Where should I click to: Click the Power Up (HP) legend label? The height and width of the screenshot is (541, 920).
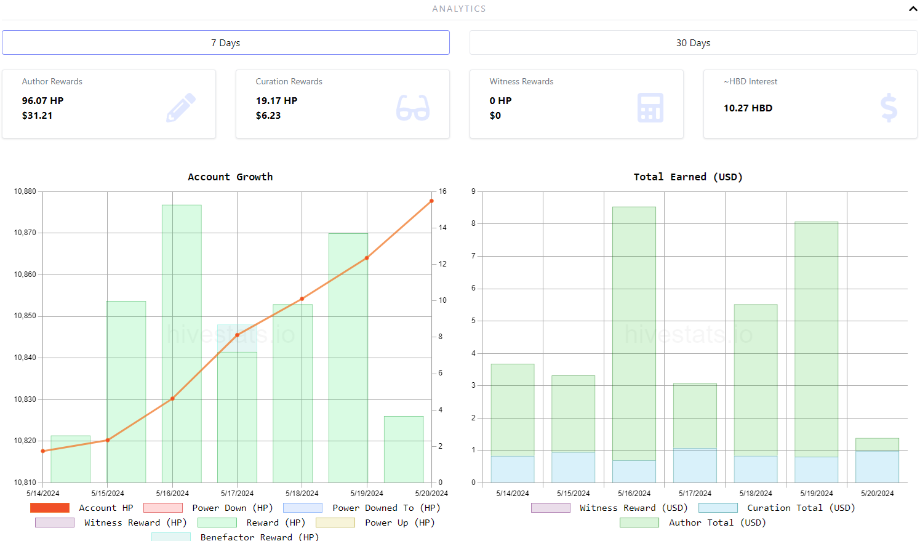[x=400, y=523]
